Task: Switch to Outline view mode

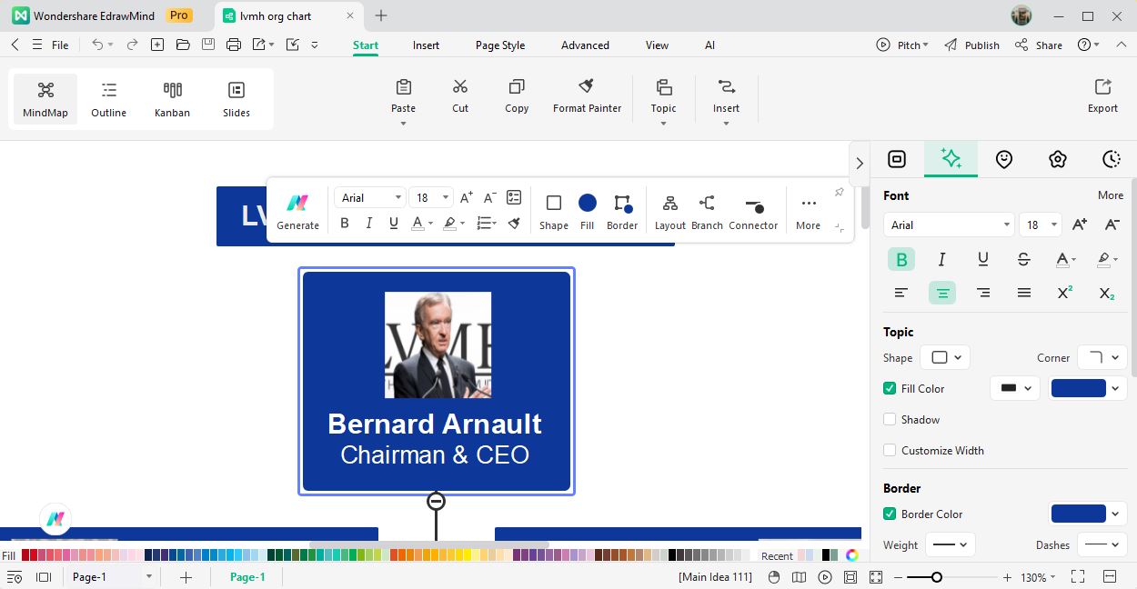Action: coord(109,99)
